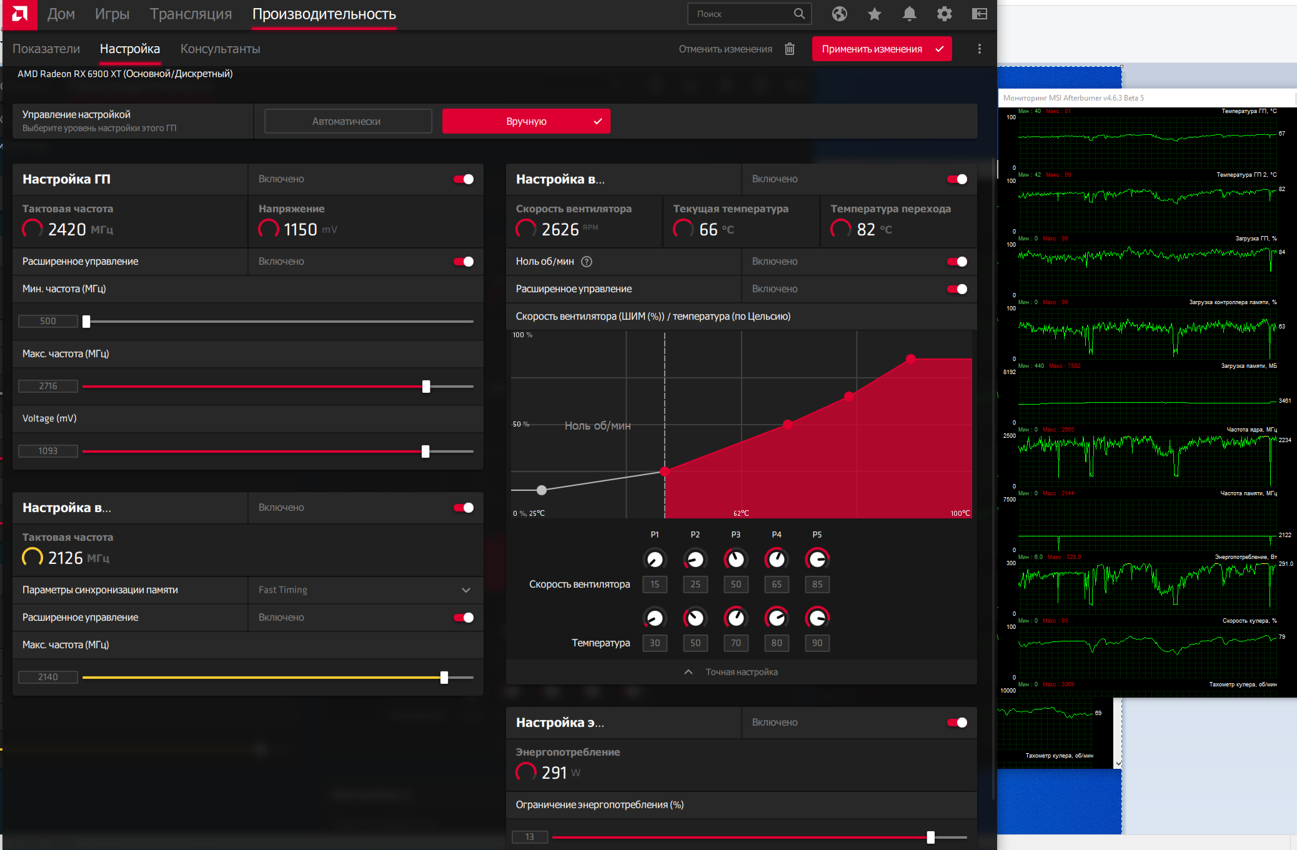Toggle the Настройка ГП enabled switch
The width and height of the screenshot is (1297, 850).
coord(464,179)
